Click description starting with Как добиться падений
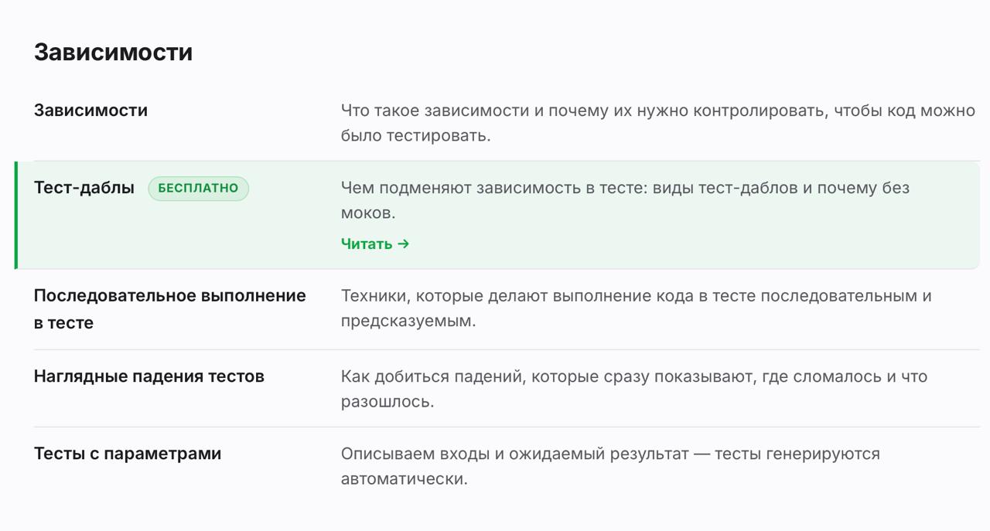990x531 pixels. point(634,389)
